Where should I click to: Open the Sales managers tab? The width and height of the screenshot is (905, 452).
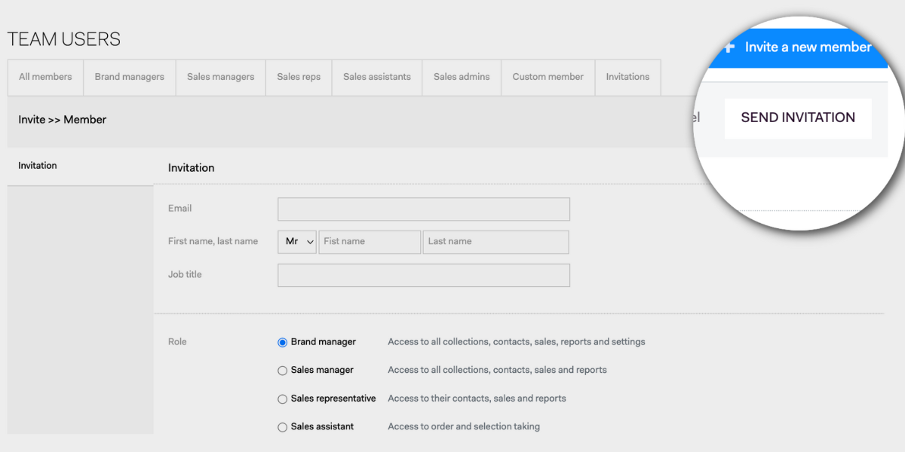point(221,77)
